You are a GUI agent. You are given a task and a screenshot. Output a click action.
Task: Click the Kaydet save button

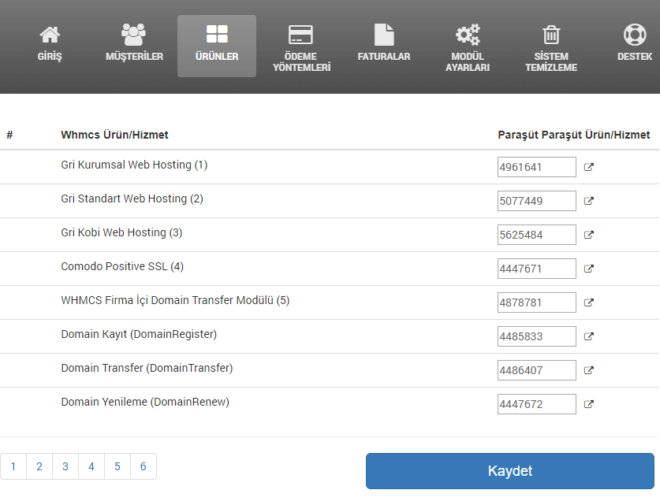tap(509, 471)
